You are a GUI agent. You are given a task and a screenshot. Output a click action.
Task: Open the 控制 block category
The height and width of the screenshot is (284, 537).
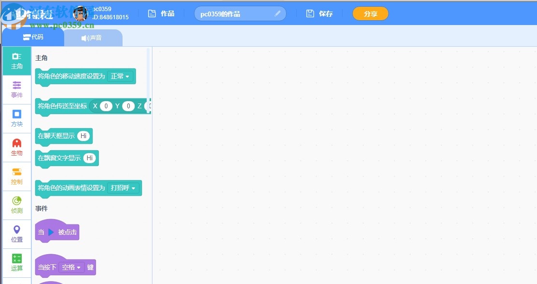[x=17, y=176]
